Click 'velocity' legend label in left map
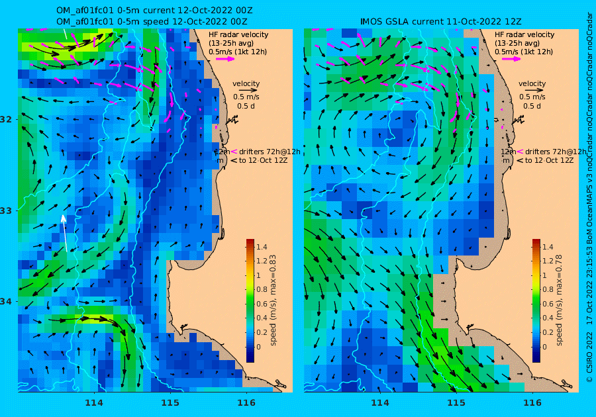Viewport: 596px width, 417px height. 246,83
